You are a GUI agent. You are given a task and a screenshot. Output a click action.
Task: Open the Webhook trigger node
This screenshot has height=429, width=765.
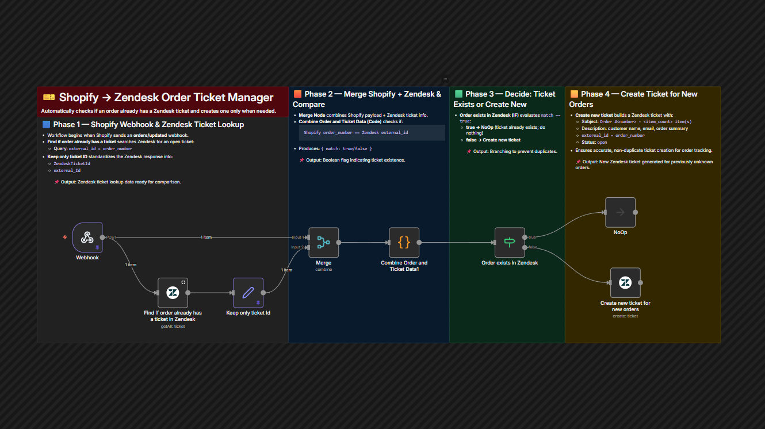click(86, 238)
